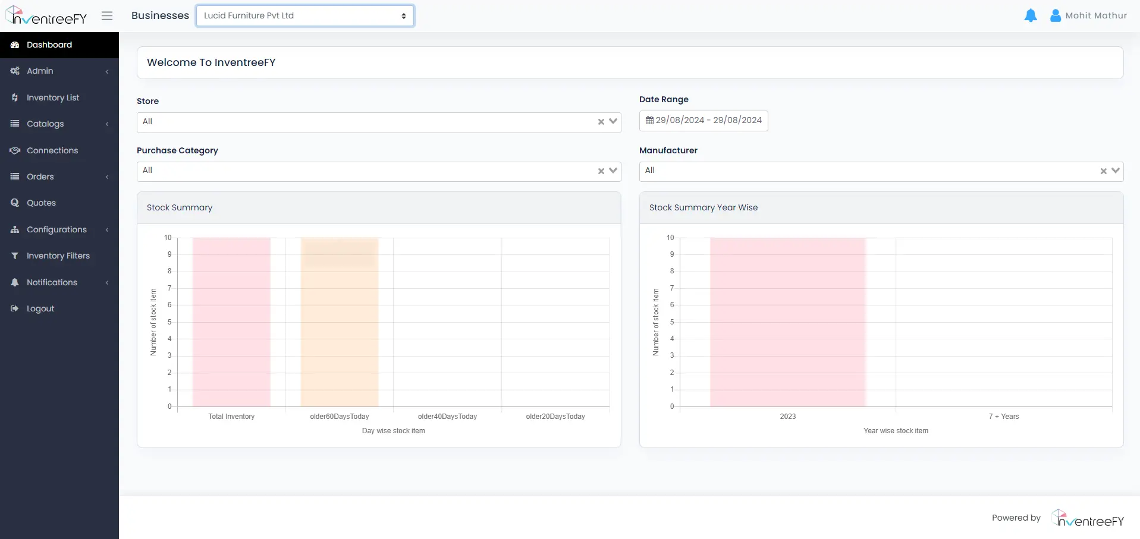
Task: Open Inventory Filters page
Action: (58, 256)
